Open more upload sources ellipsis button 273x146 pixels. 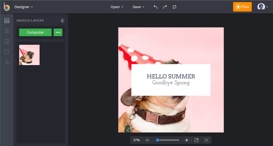(x=58, y=33)
